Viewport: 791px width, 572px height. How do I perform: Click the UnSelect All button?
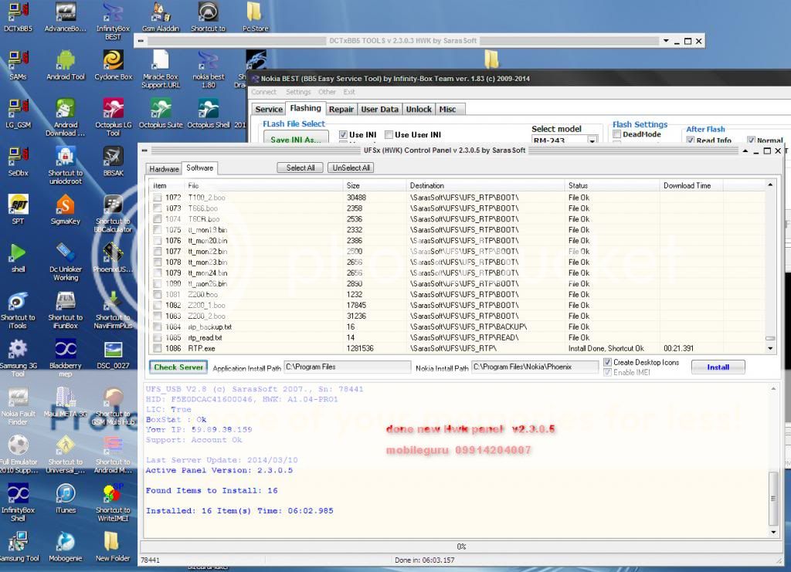tap(351, 168)
